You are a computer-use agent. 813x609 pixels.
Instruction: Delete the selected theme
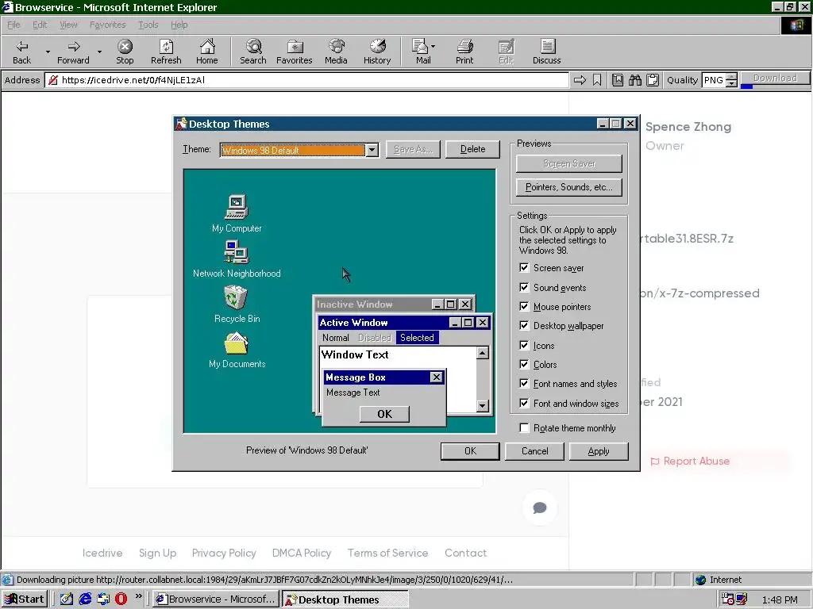point(473,149)
